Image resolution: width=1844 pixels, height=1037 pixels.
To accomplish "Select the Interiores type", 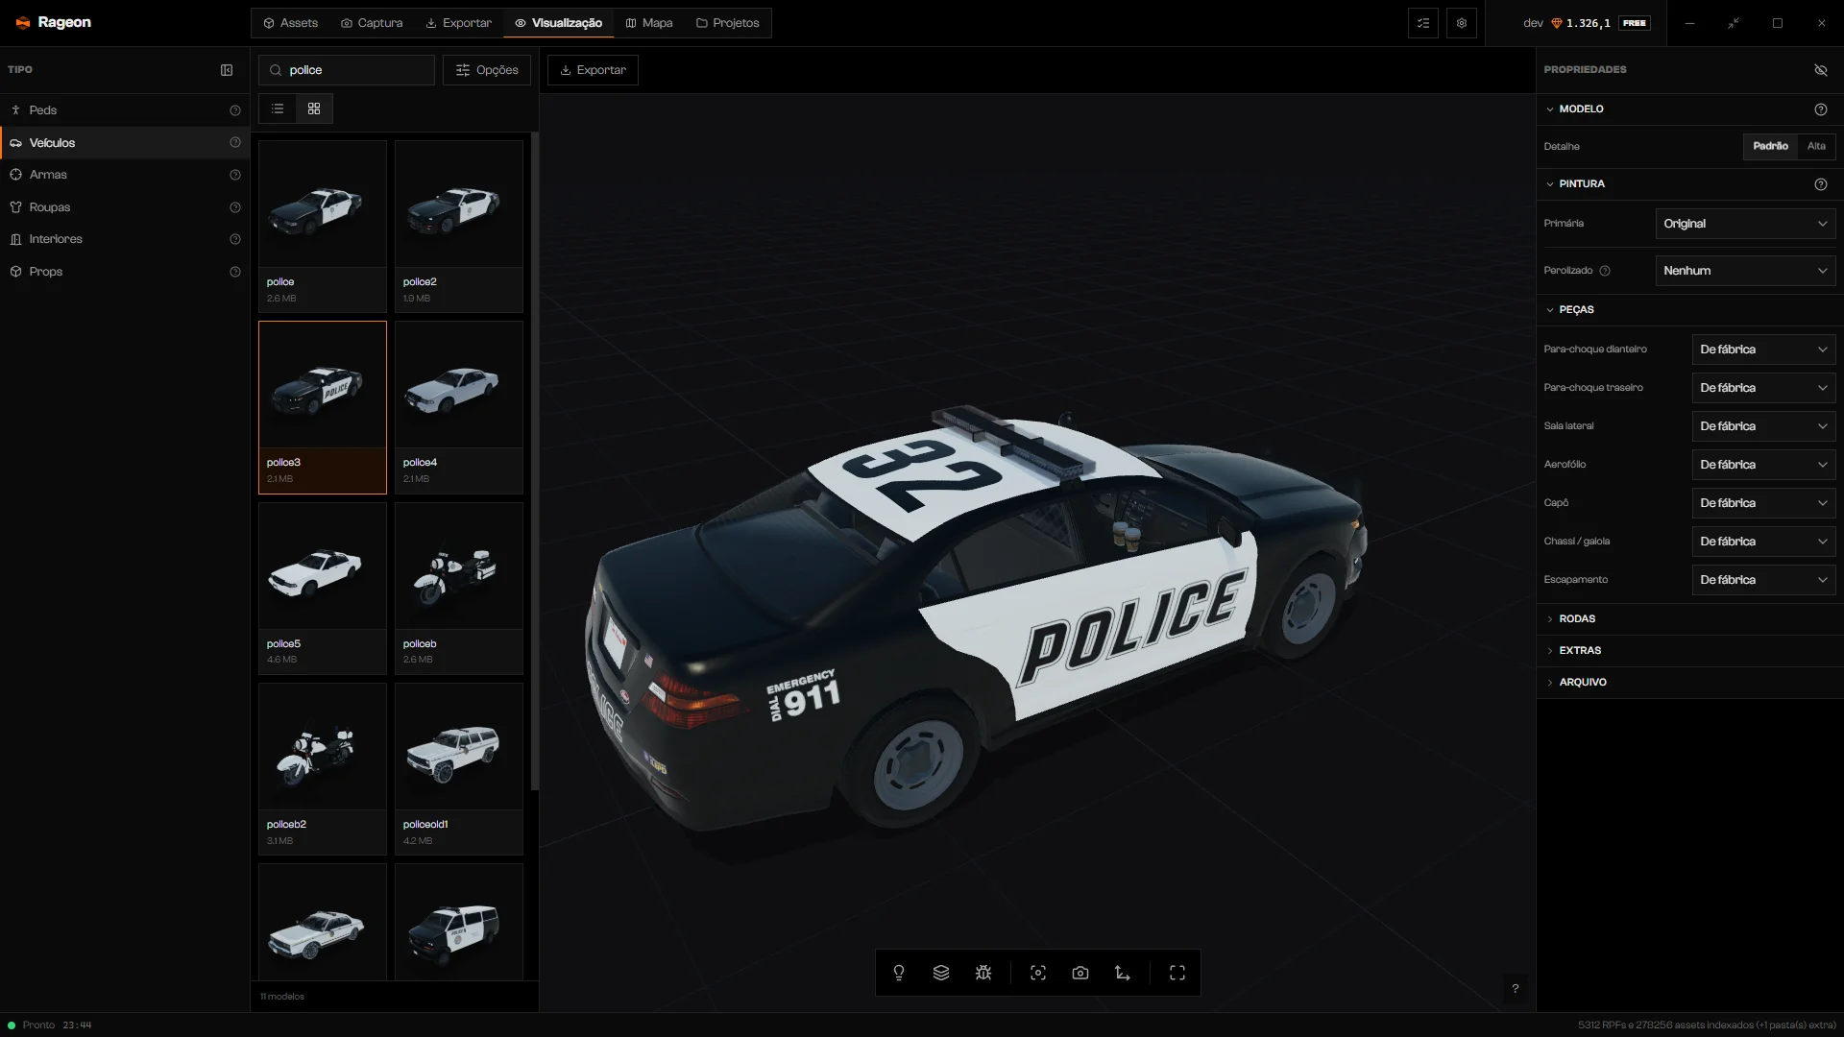I will [125, 239].
